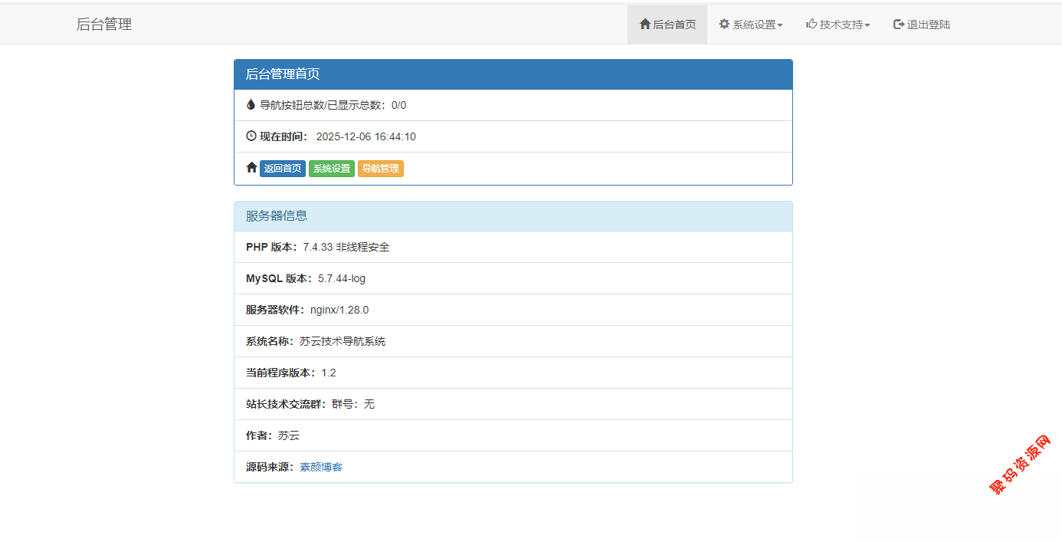The height and width of the screenshot is (542, 1062).
Task: Select the 退出登陆 menu text
Action: coord(929,25)
